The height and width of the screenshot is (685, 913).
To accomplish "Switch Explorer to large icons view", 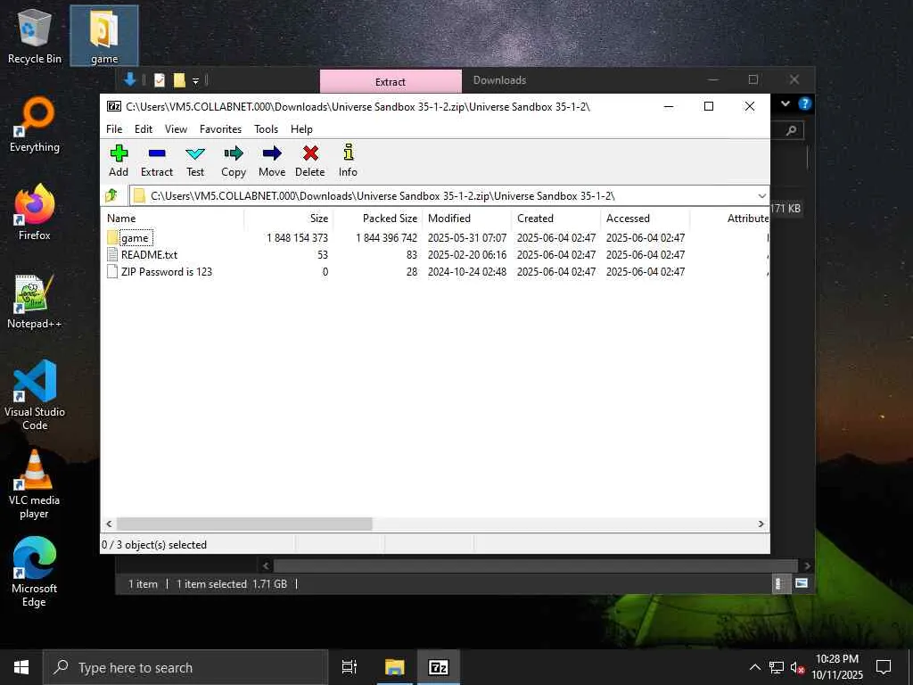I will point(802,583).
